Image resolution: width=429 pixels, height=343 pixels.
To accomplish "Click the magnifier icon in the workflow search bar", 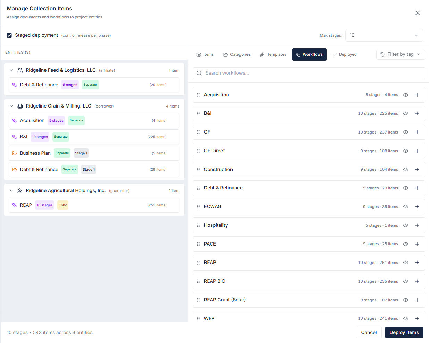I will coord(199,73).
